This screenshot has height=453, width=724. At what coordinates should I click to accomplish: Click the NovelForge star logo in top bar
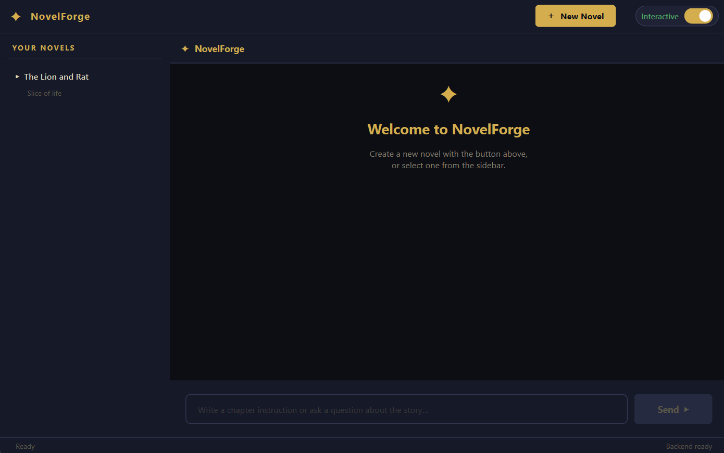click(x=16, y=17)
